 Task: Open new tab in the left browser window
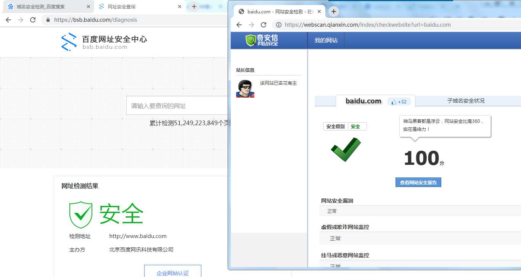pos(194,6)
